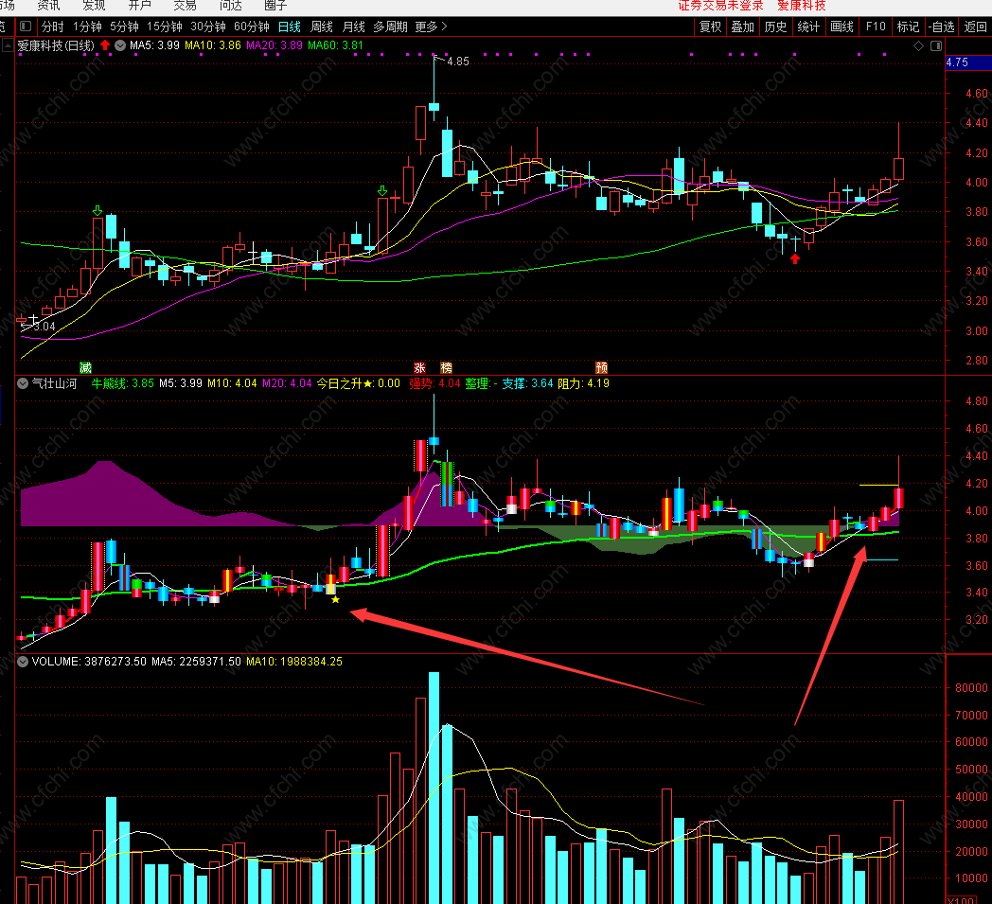Click the 复权 button
This screenshot has height=904, width=992.
pyautogui.click(x=711, y=27)
